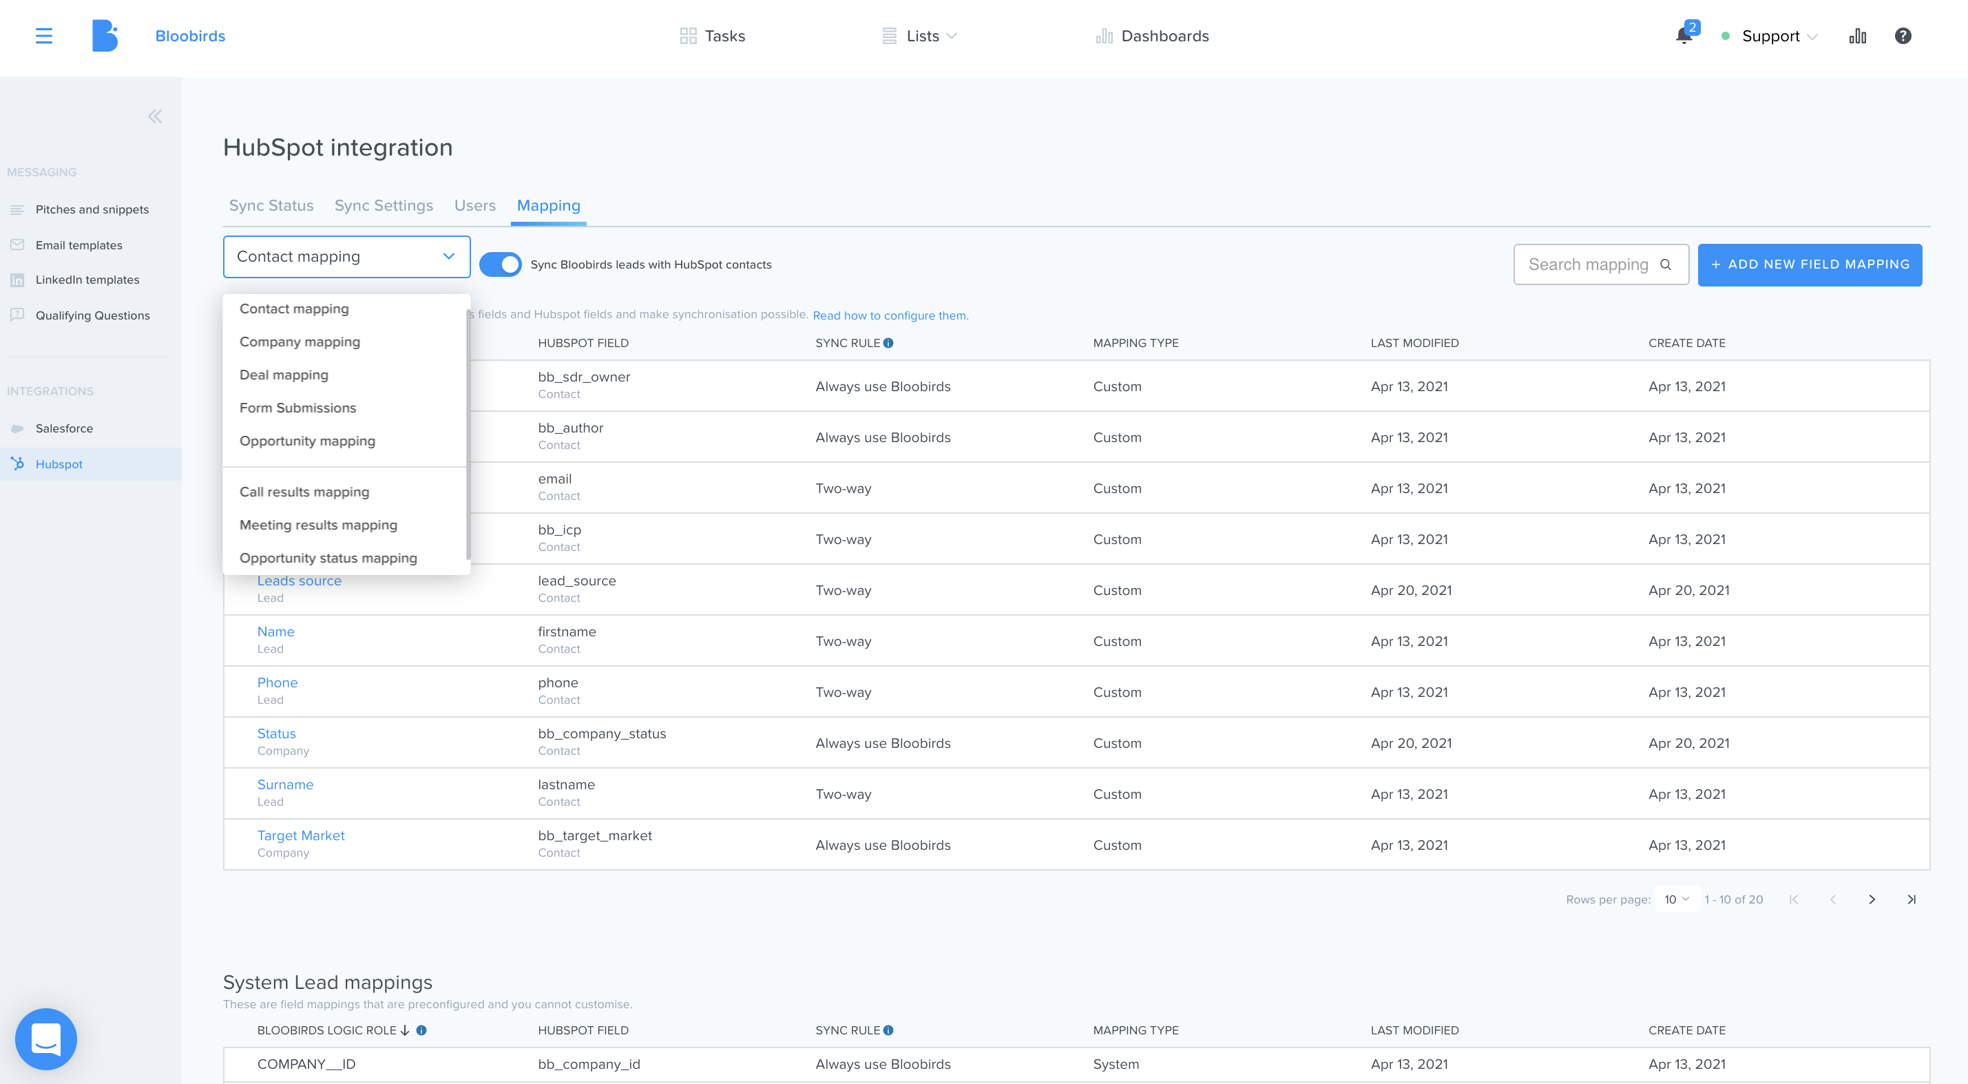Click the LinkedIn templates icon
Screen dimensions: 1968x1084
18,280
